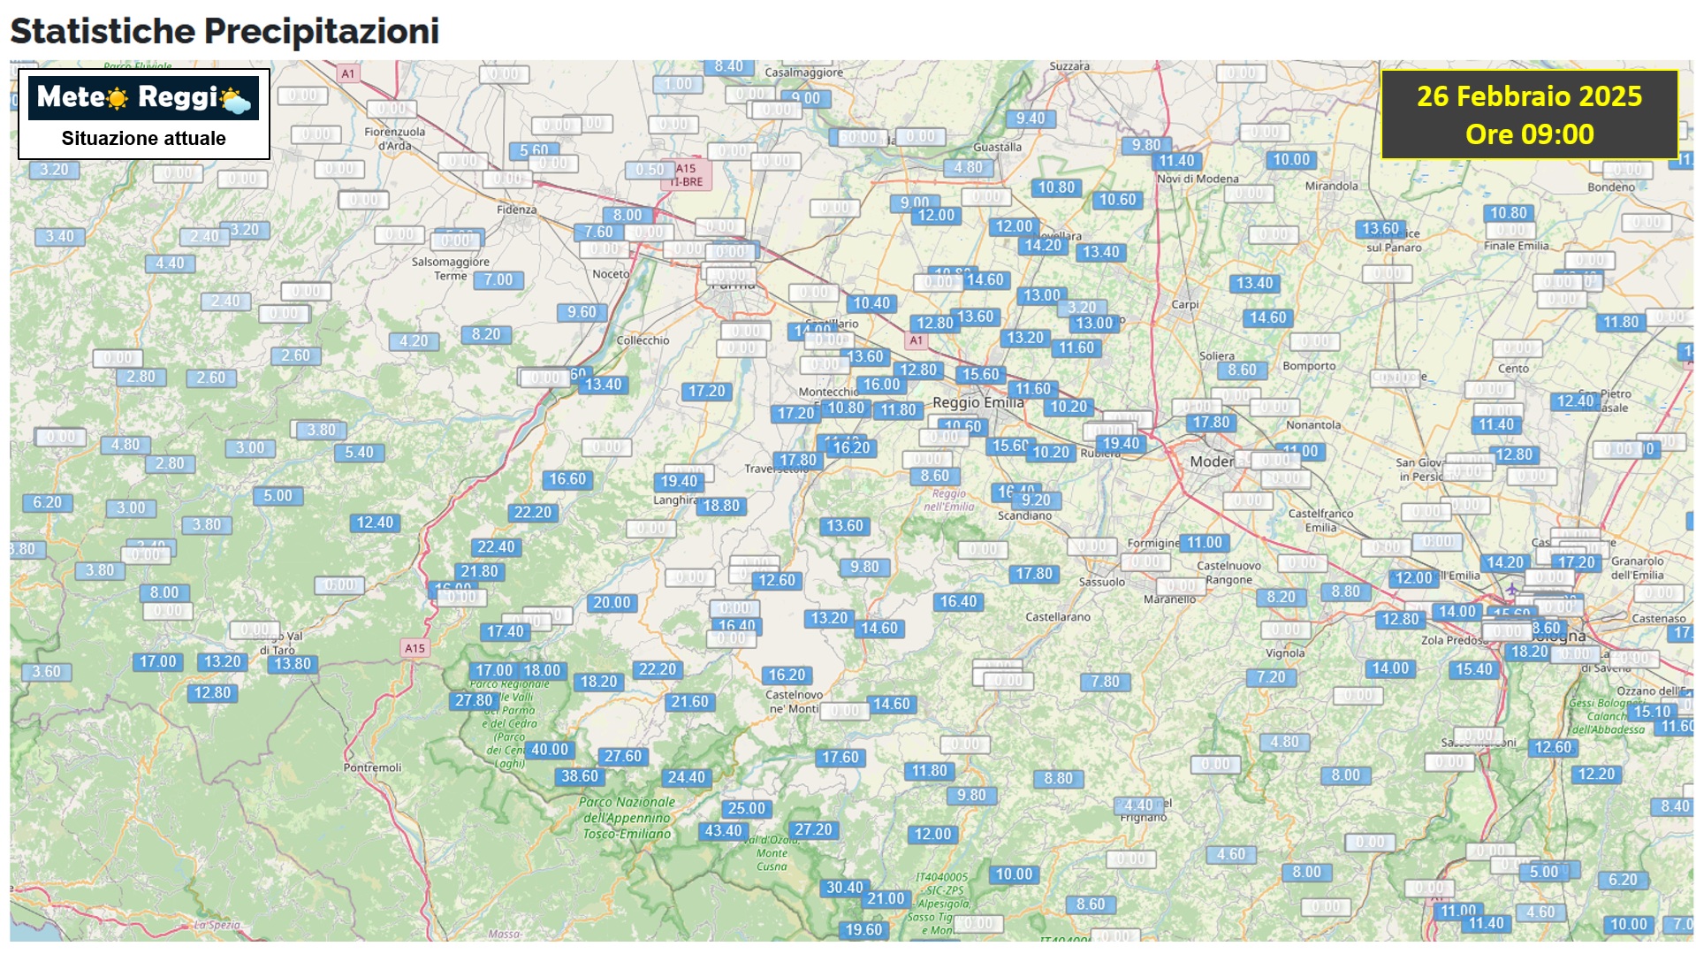The height and width of the screenshot is (954, 1696).
Task: Click the Bologna airport plane icon
Action: pos(1512,589)
